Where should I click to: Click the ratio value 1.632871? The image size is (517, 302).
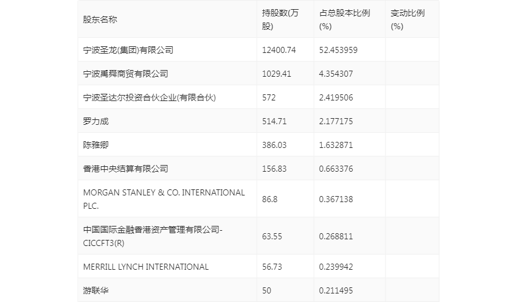tap(336, 145)
